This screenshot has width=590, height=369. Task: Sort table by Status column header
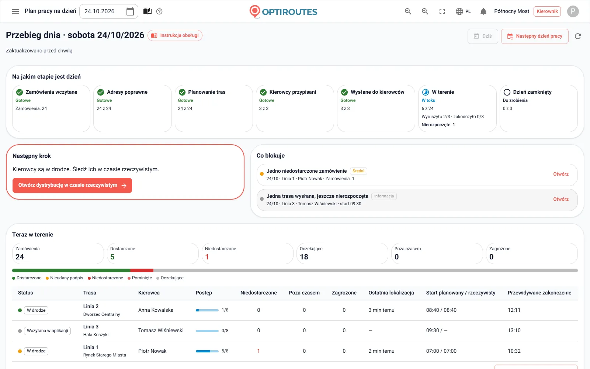[25, 293]
